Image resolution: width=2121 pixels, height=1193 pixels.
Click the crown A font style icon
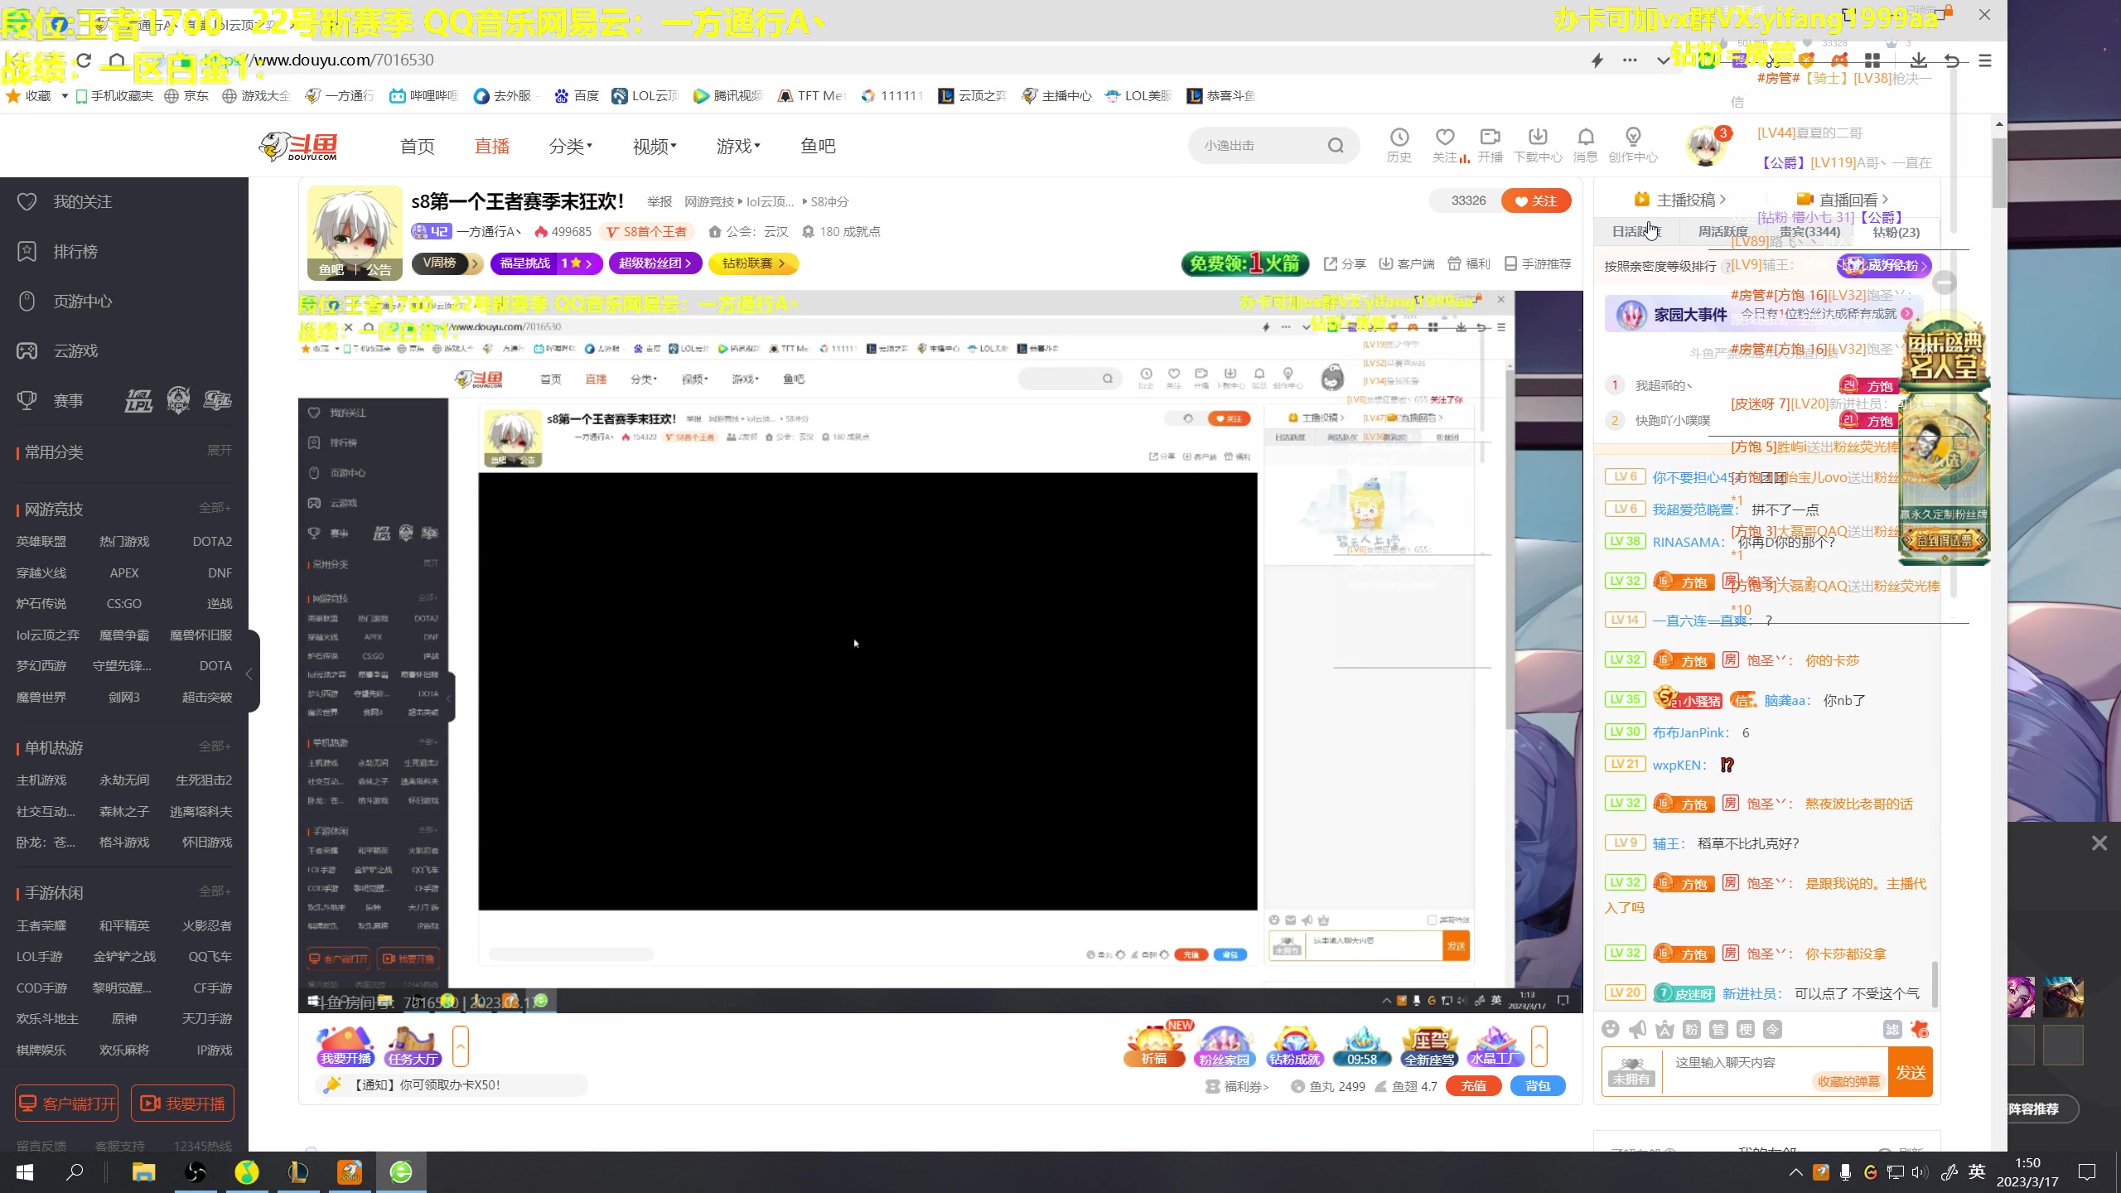coord(1664,1029)
